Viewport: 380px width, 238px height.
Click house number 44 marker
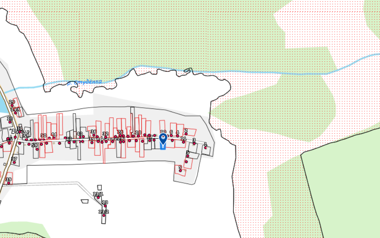[54, 137]
